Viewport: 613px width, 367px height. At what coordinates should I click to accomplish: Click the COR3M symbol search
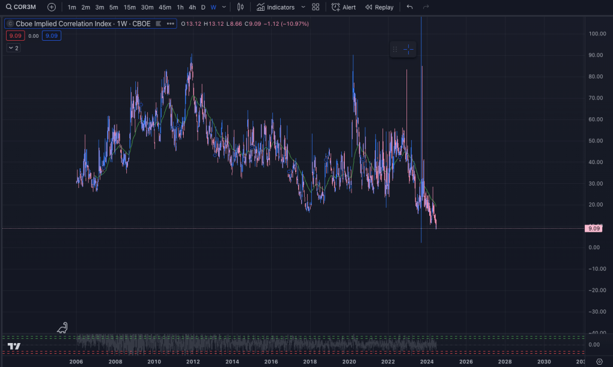pyautogui.click(x=22, y=7)
